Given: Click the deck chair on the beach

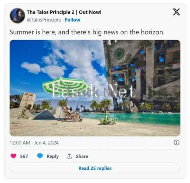Looking at the screenshot, I should [x=71, y=114].
